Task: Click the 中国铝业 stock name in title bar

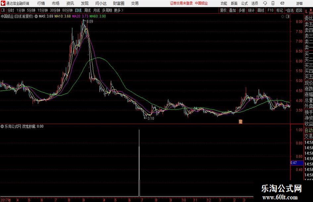Action: (201, 3)
